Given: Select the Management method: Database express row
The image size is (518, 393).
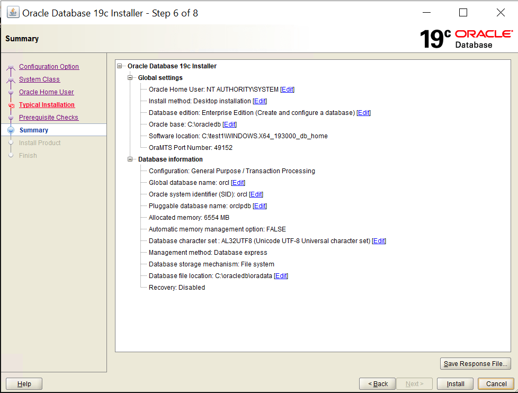Looking at the screenshot, I should (208, 253).
